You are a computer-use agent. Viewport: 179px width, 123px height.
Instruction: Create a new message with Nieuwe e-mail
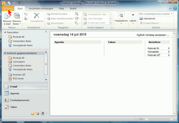tap(7, 19)
